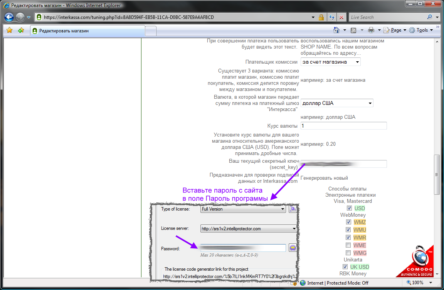Viewport: 444px width, 290px height.
Task: Go back with the browser Back arrow
Action: coord(9,17)
